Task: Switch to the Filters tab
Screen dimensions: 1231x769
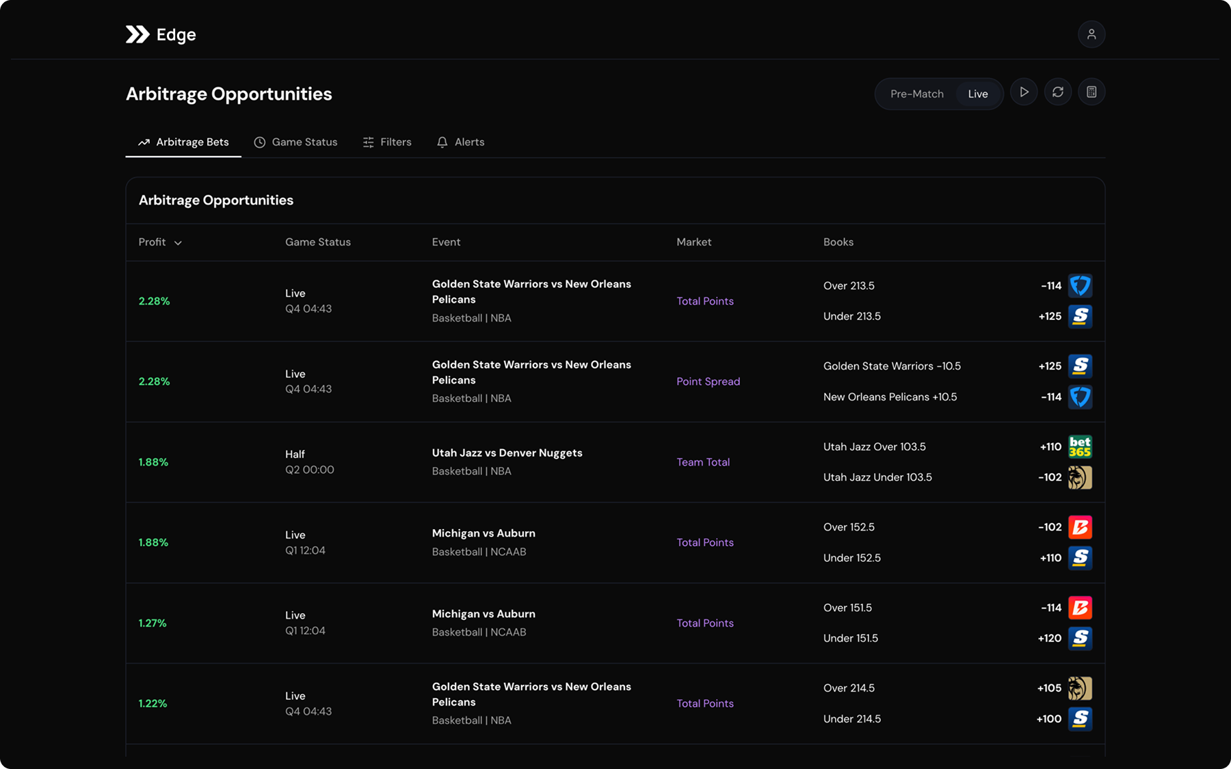Action: 387,142
